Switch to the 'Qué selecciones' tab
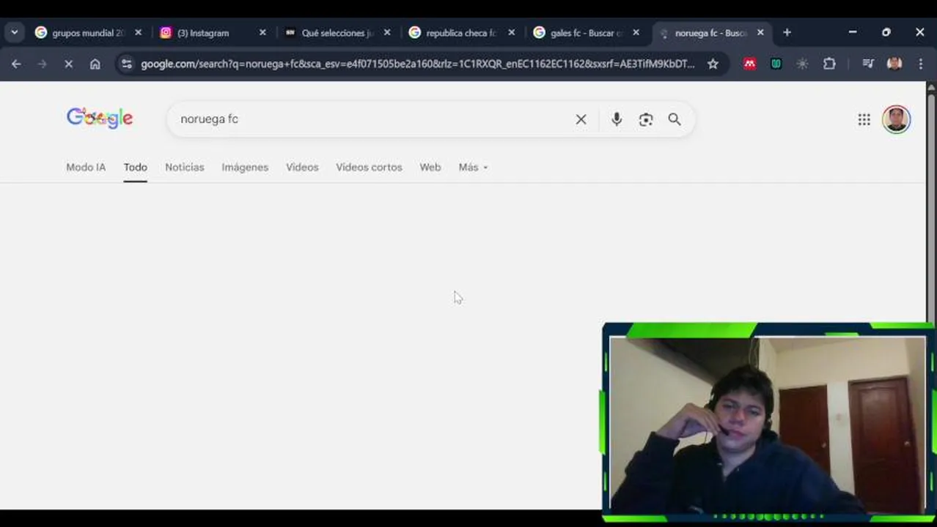Image resolution: width=937 pixels, height=527 pixels. coord(337,33)
